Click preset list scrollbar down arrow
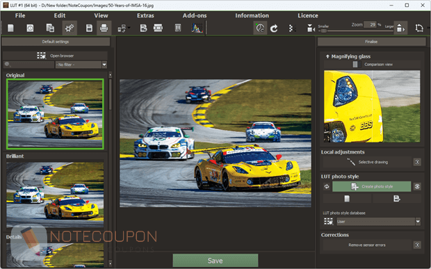Image resolution: width=431 pixels, height=269 pixels. (111, 263)
